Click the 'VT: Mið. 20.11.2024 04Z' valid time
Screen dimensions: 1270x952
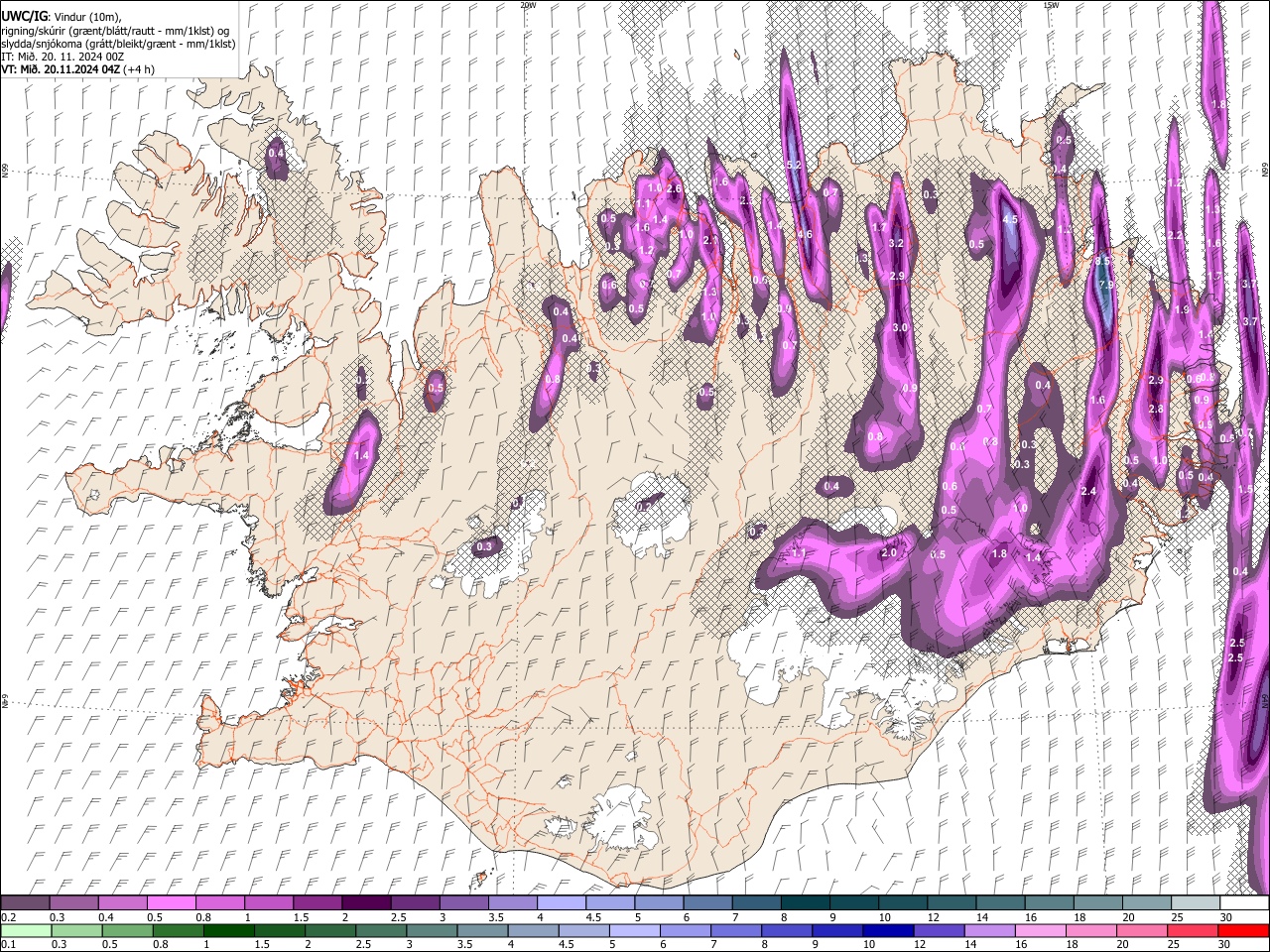coord(61,69)
